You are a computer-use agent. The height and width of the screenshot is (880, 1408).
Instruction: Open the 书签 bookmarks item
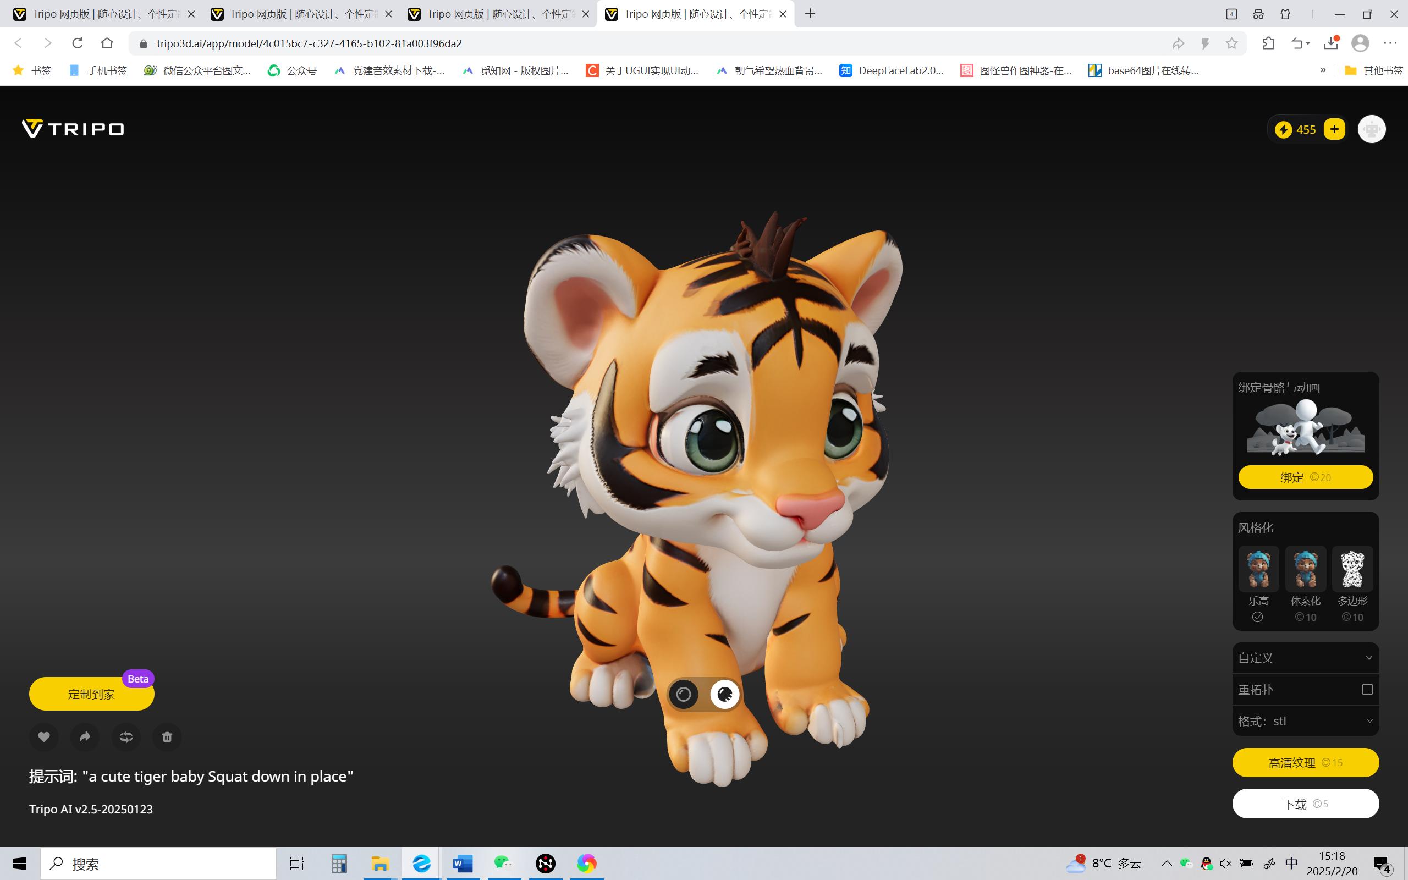32,70
